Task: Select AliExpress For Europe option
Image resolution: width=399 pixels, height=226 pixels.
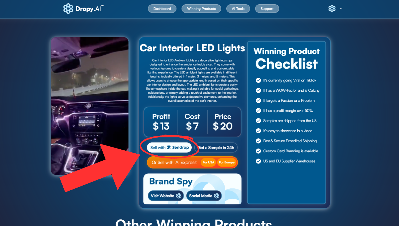Action: (227, 162)
